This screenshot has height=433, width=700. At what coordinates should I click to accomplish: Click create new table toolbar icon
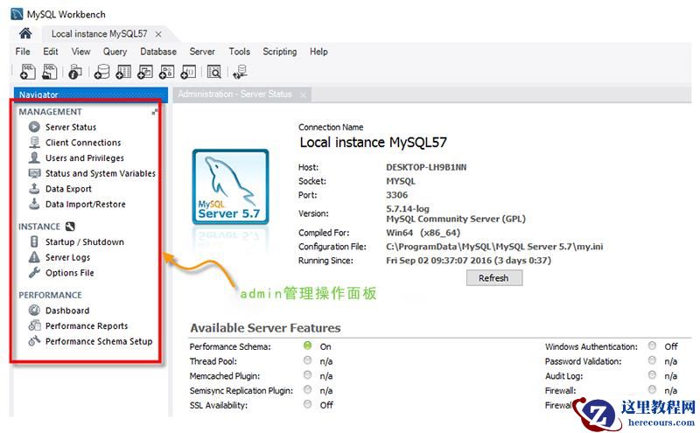(x=122, y=72)
